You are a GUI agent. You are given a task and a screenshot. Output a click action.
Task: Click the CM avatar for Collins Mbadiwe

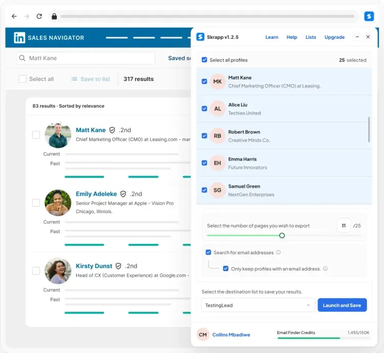coord(203,335)
